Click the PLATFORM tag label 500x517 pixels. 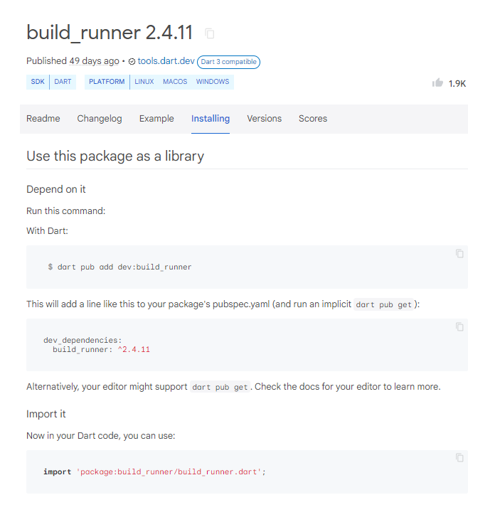point(107,82)
